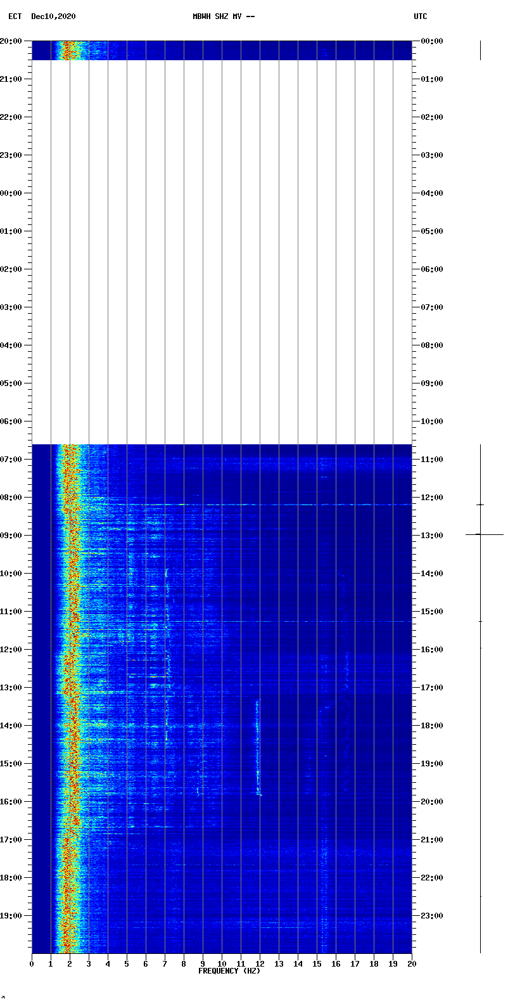Select the 9 Hz frequency tick label
Viewport: 508px width, 1004px height.
(x=203, y=964)
